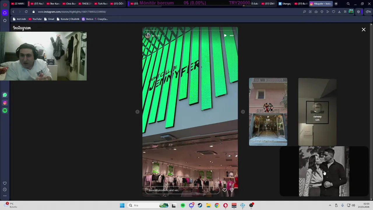Image resolution: width=373 pixels, height=210 pixels.
Task: Open sidebar heart pinboards icon
Action: [5, 183]
